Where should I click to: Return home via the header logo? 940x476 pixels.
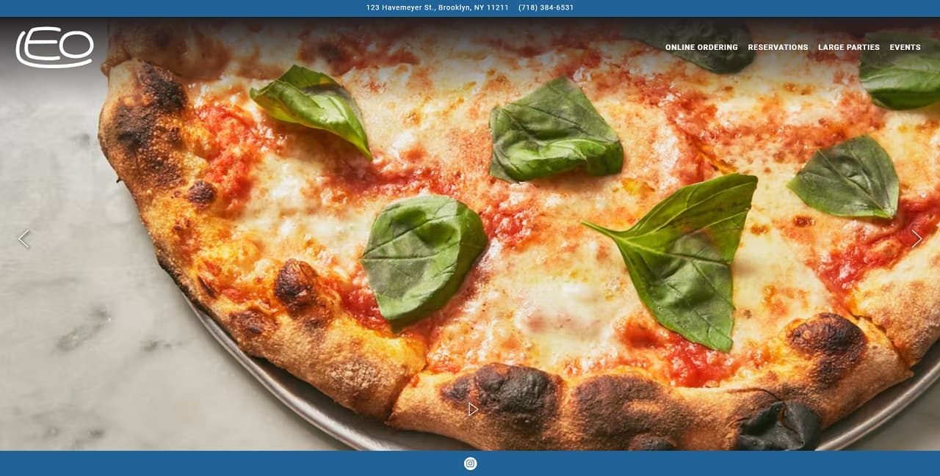click(x=54, y=45)
